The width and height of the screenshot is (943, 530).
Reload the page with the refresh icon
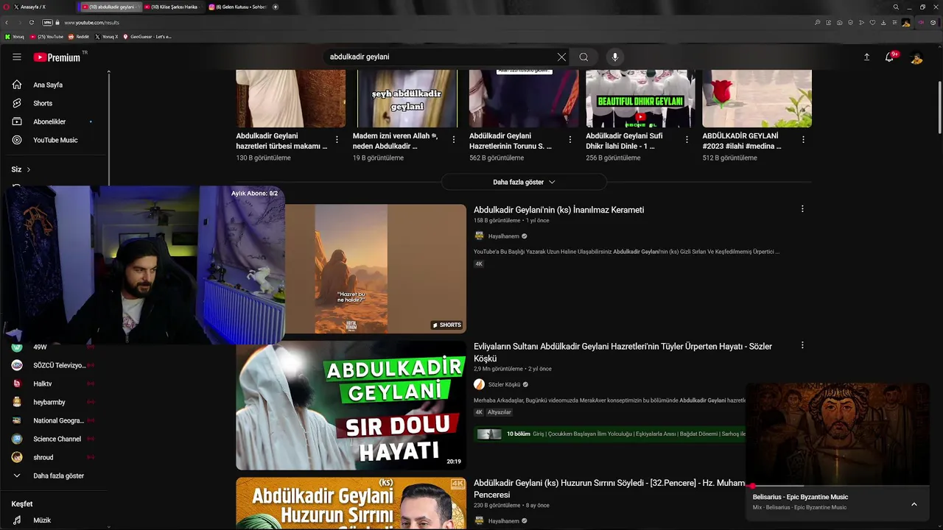(x=32, y=22)
